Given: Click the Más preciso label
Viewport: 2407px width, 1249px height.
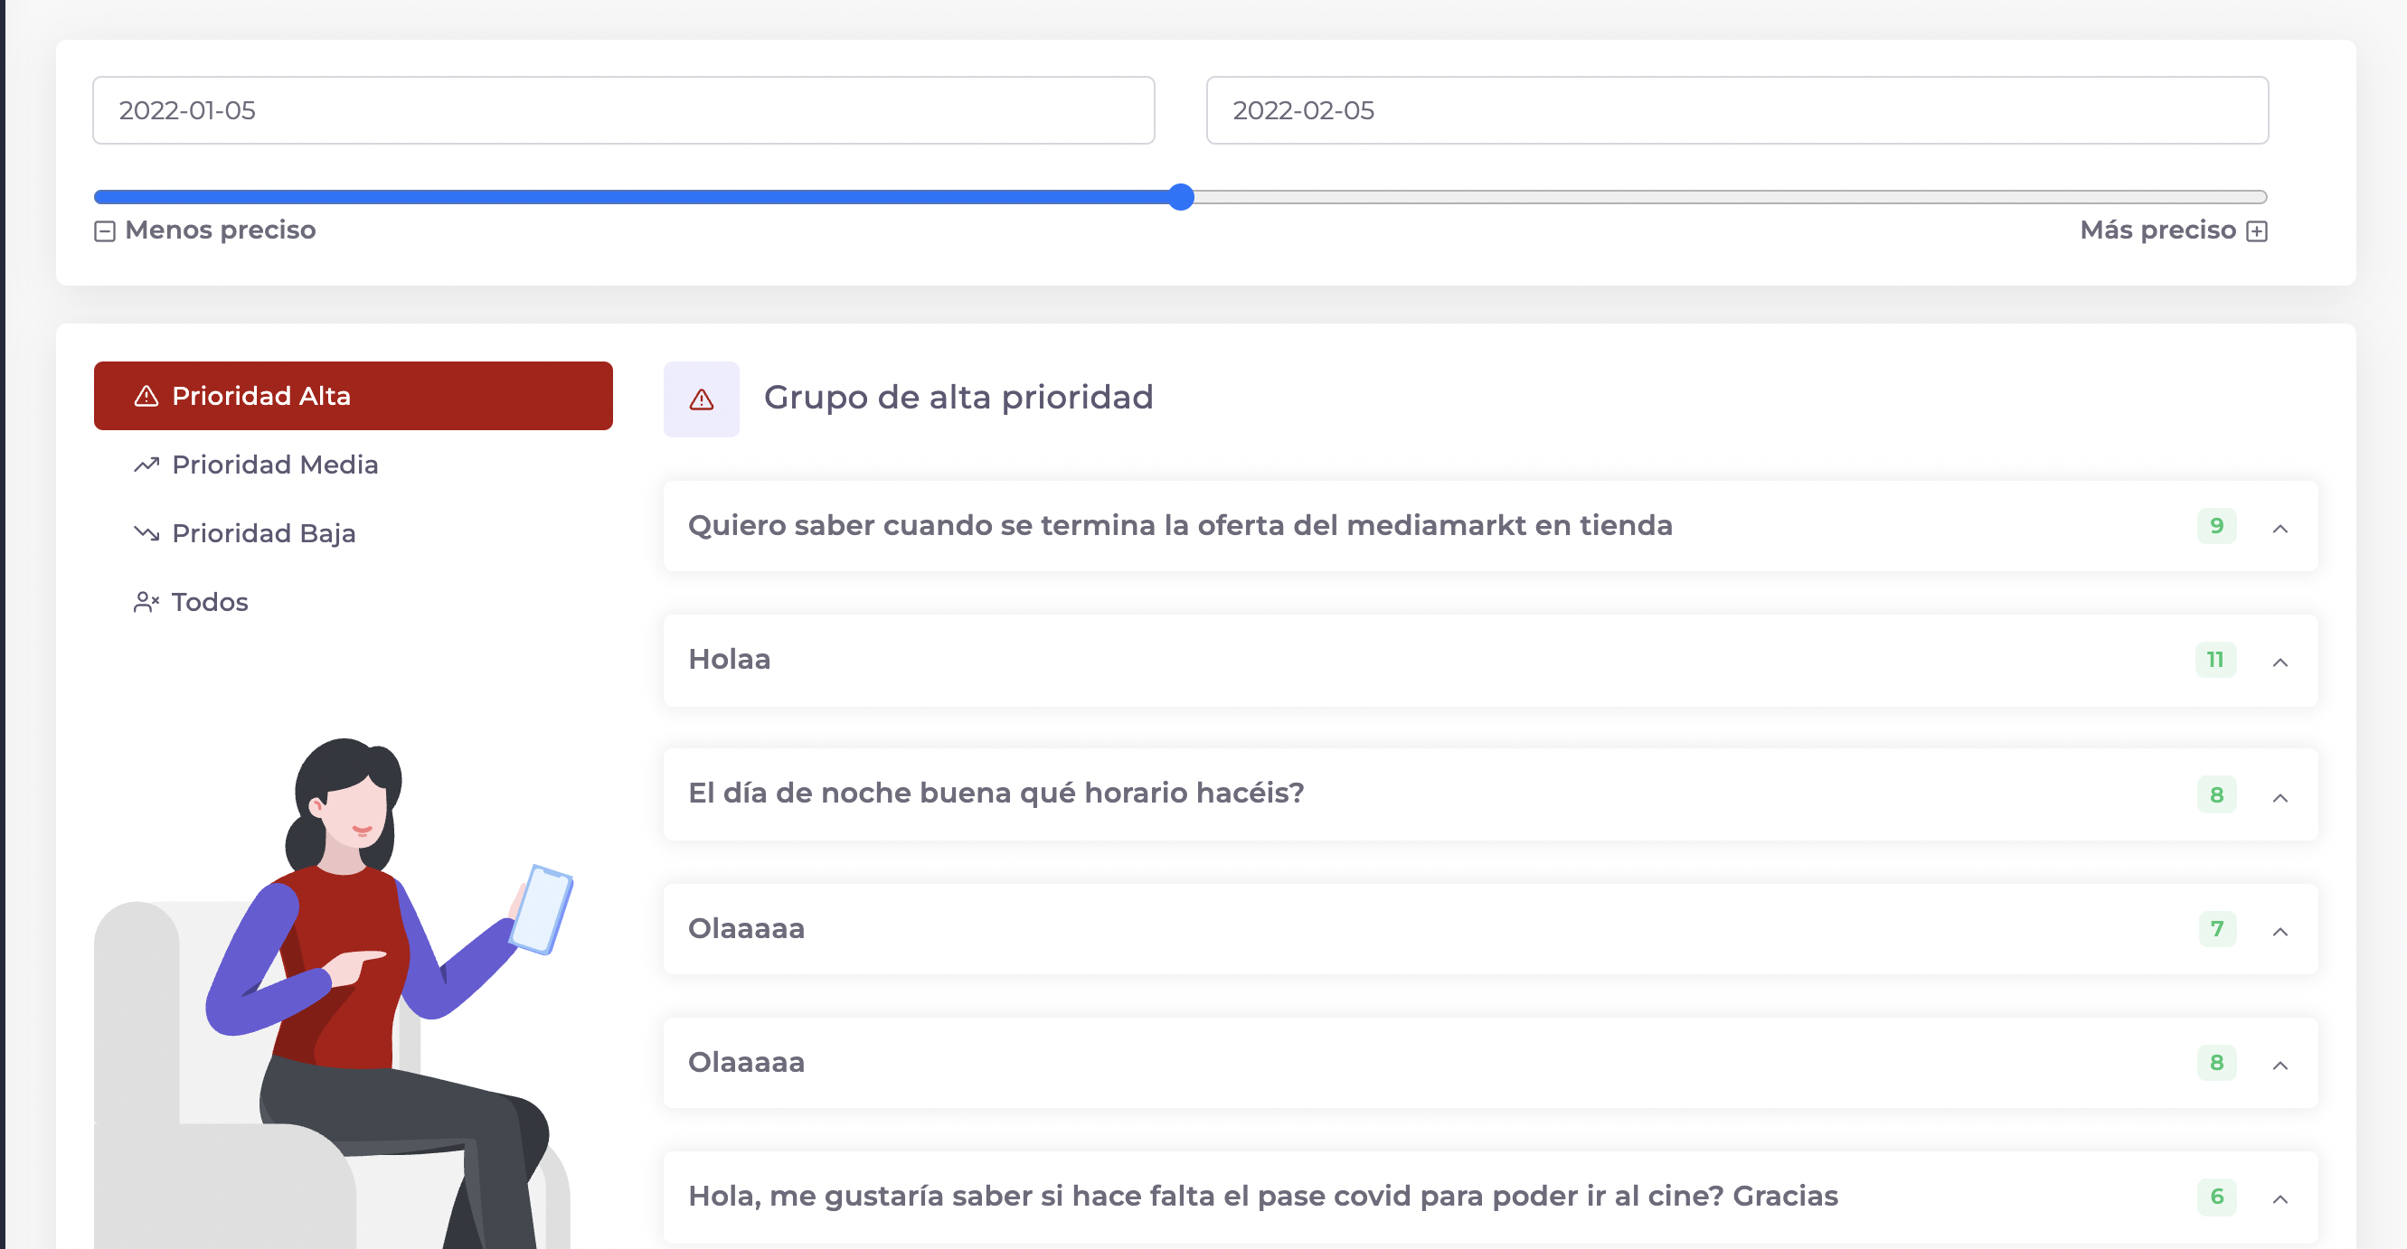Looking at the screenshot, I should tap(2157, 230).
